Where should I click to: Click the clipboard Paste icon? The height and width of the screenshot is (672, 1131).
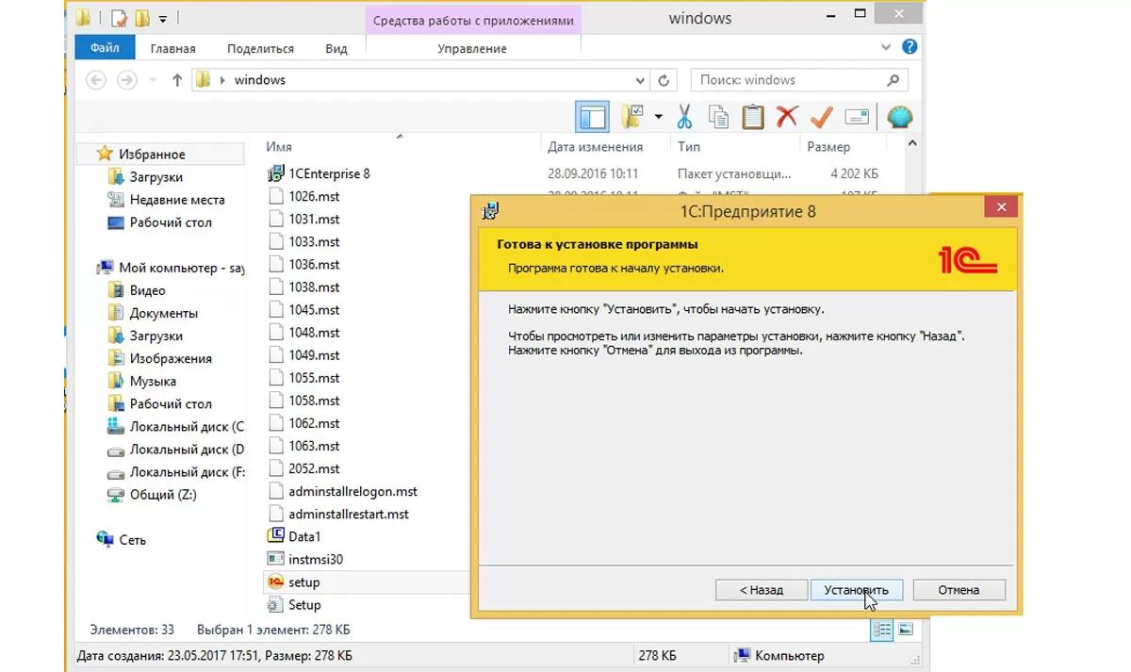point(752,117)
